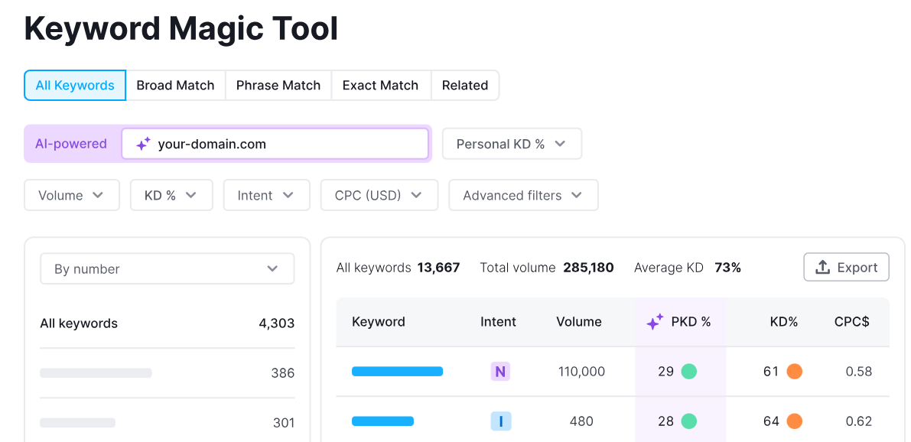Sort by the CPC$ column header

click(852, 322)
